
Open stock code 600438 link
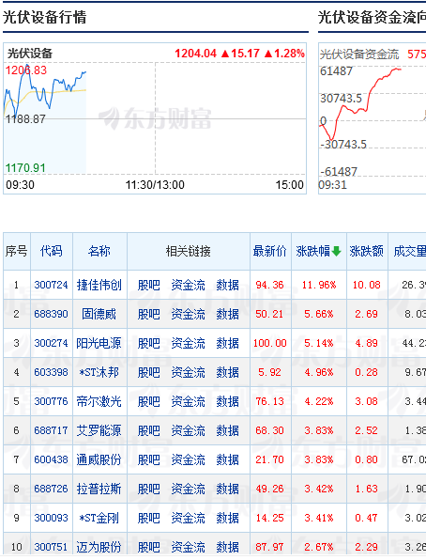coord(51,459)
